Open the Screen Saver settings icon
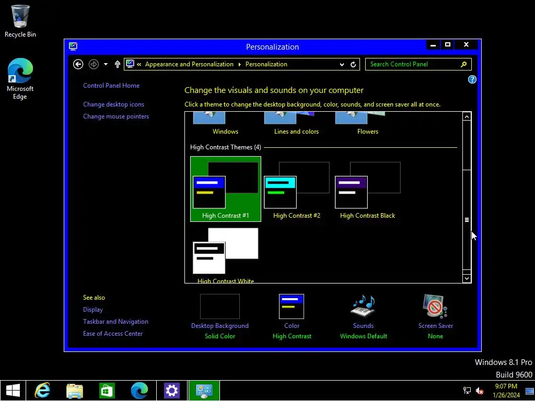This screenshot has height=401, width=535. click(x=435, y=306)
